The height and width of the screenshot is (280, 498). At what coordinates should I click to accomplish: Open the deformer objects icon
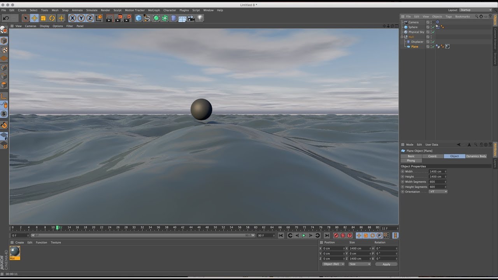(174, 18)
